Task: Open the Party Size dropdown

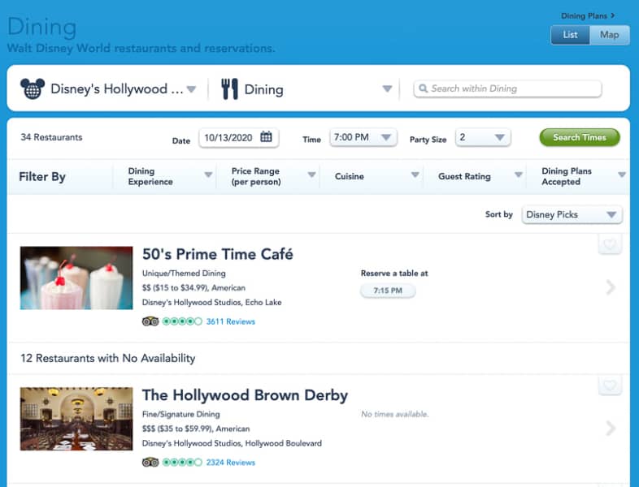Action: 483,137
